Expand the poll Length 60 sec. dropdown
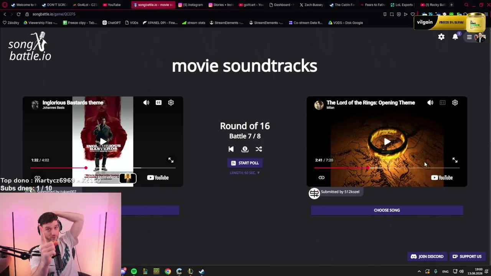The width and height of the screenshot is (491, 276). coord(245,173)
